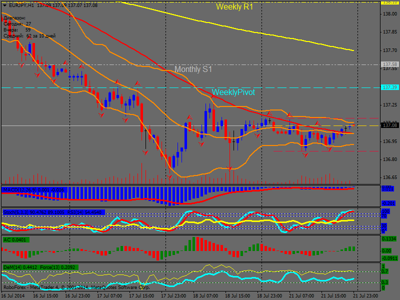Click the 100 level on Stochastic scale
400x300 pixels.
coord(385,211)
